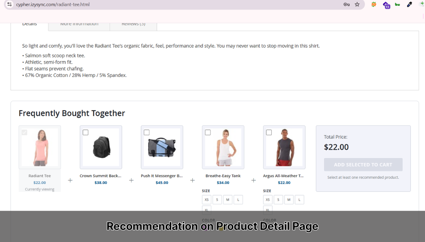Open the green bw extension icon
Viewport: 425px width, 242px height.
click(x=397, y=4)
